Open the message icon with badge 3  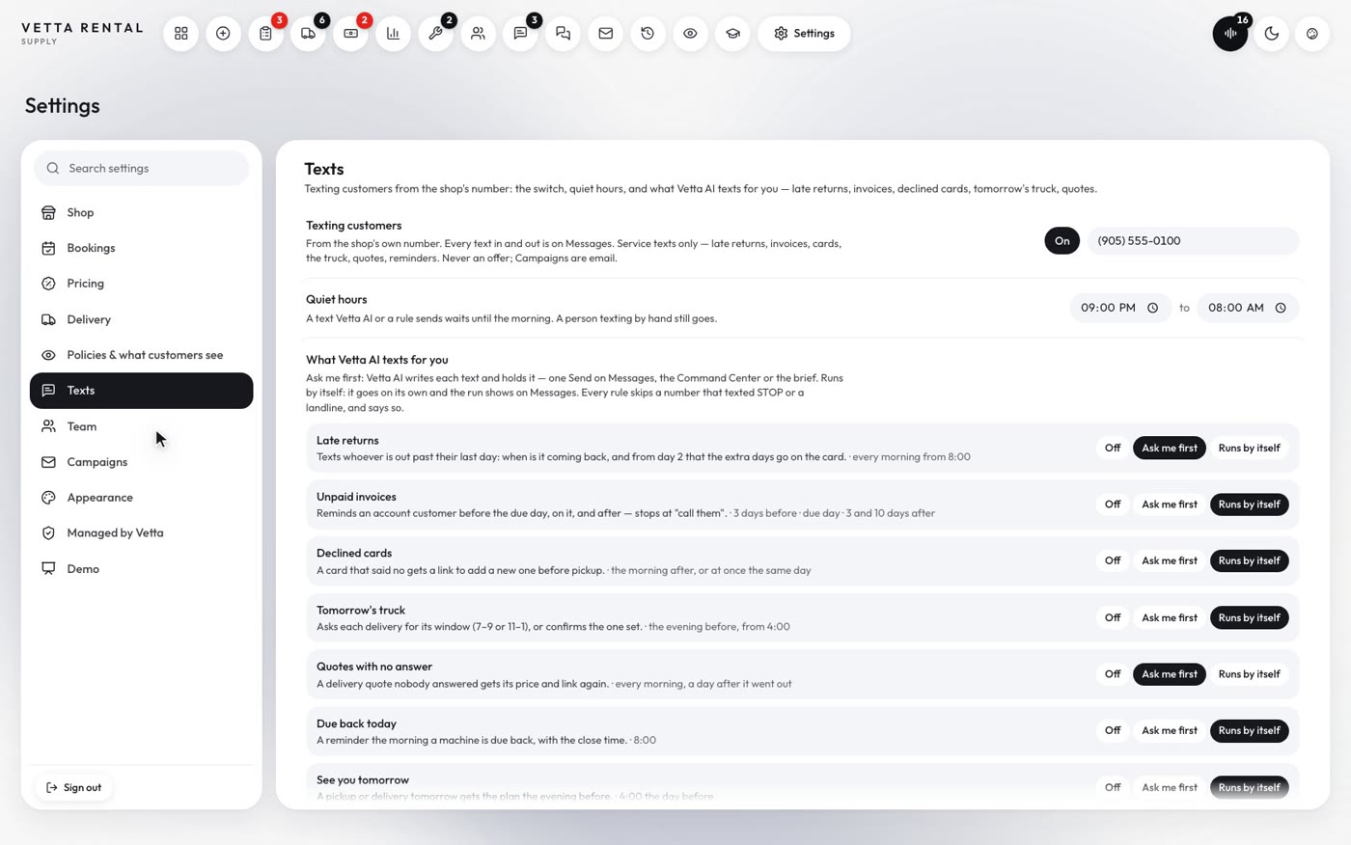click(520, 34)
